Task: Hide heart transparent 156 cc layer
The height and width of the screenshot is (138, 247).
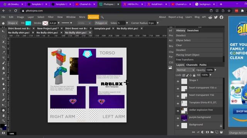Action: click(x=178, y=89)
